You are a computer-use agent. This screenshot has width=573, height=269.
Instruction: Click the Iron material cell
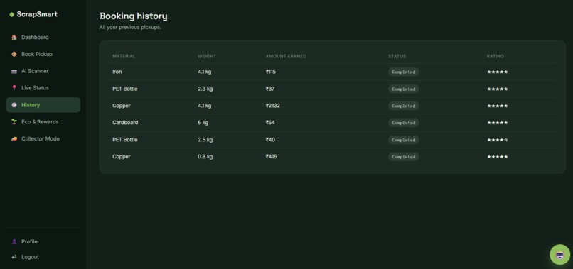point(117,72)
